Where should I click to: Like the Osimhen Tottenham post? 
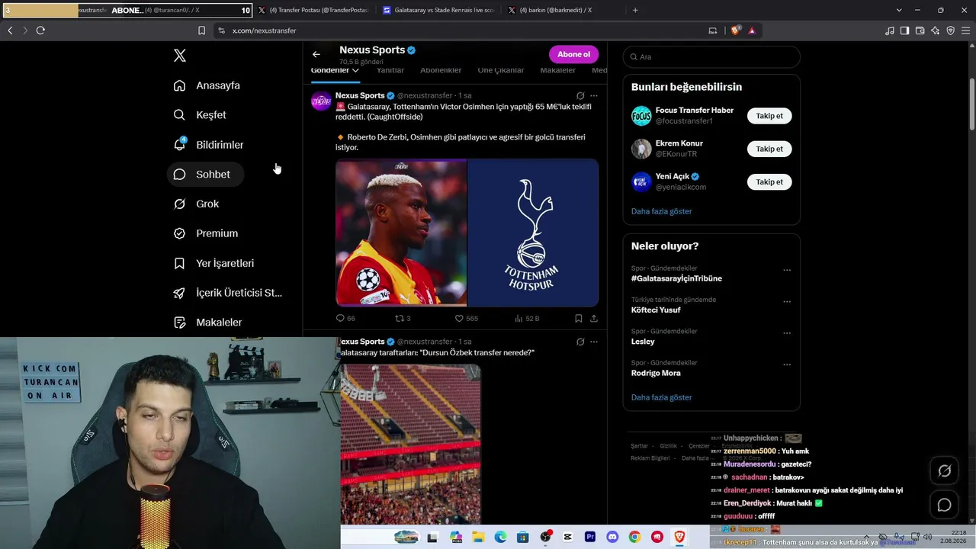point(466,319)
